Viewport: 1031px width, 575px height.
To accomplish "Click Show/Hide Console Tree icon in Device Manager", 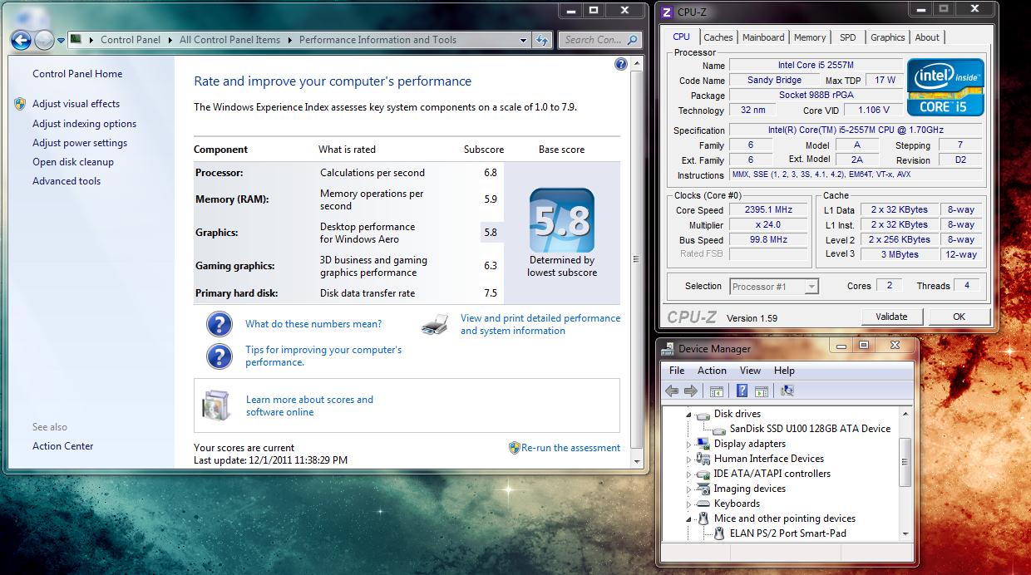I will coord(716,391).
